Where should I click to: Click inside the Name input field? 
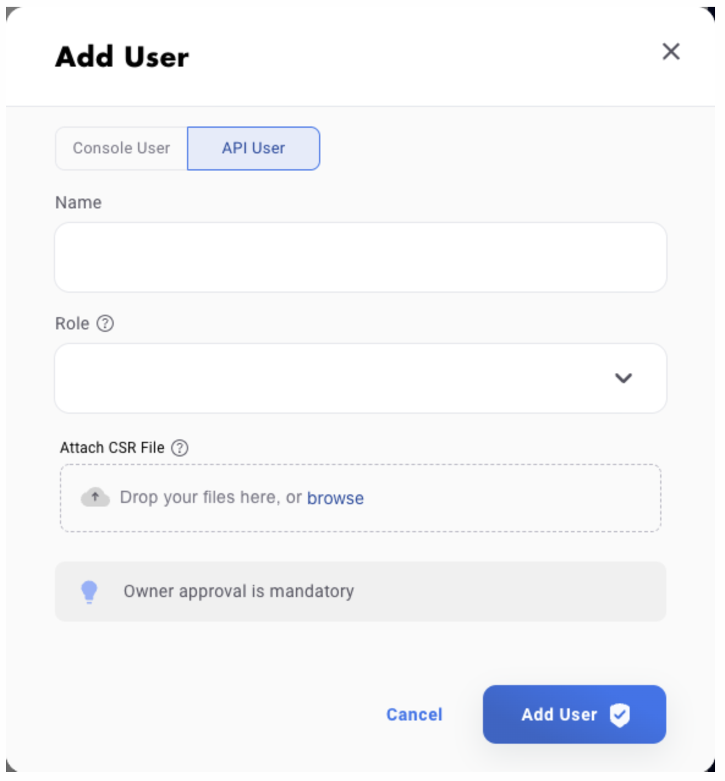[361, 257]
